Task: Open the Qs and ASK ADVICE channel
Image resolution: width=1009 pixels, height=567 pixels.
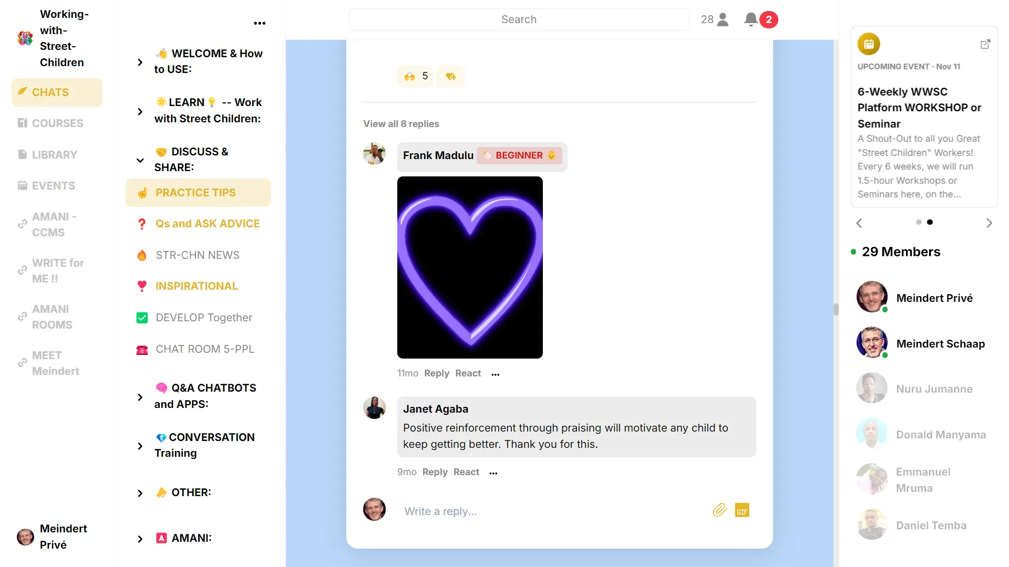Action: 207,224
